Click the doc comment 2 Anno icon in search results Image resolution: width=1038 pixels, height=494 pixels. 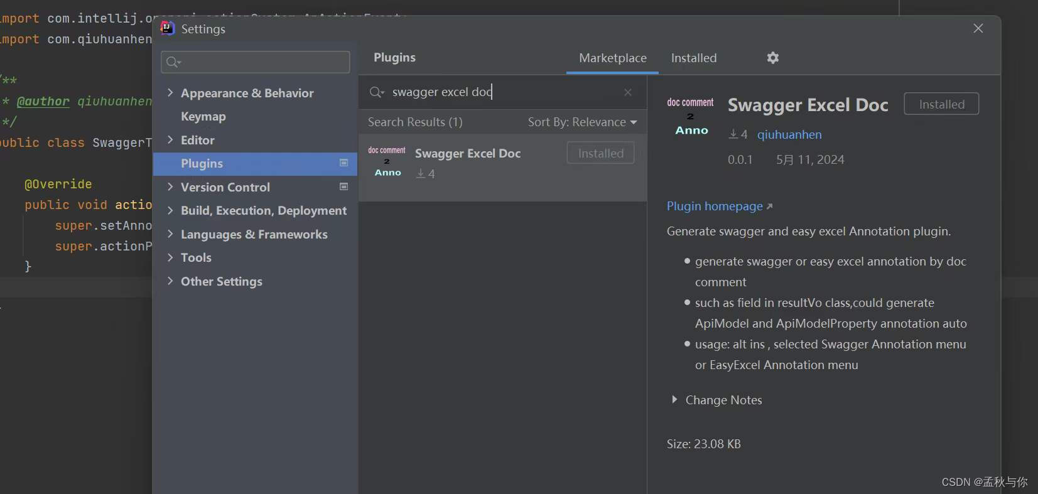tap(387, 161)
